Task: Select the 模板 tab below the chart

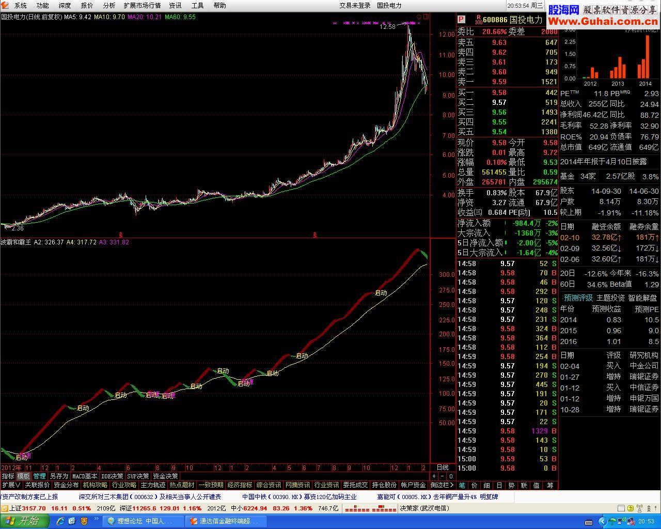Action: (x=24, y=476)
